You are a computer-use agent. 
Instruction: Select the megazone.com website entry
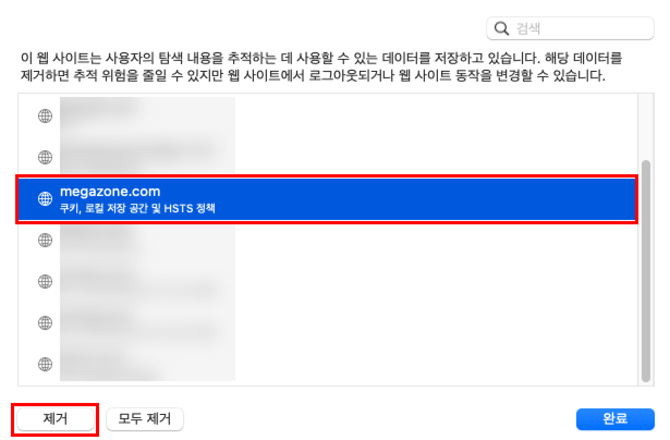(x=327, y=199)
